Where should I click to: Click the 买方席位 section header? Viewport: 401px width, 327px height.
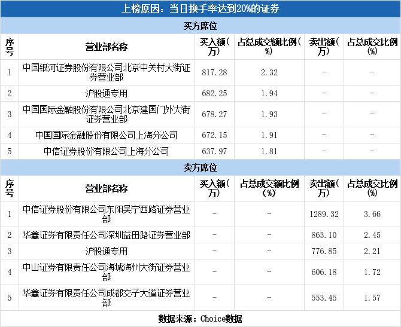200,26
